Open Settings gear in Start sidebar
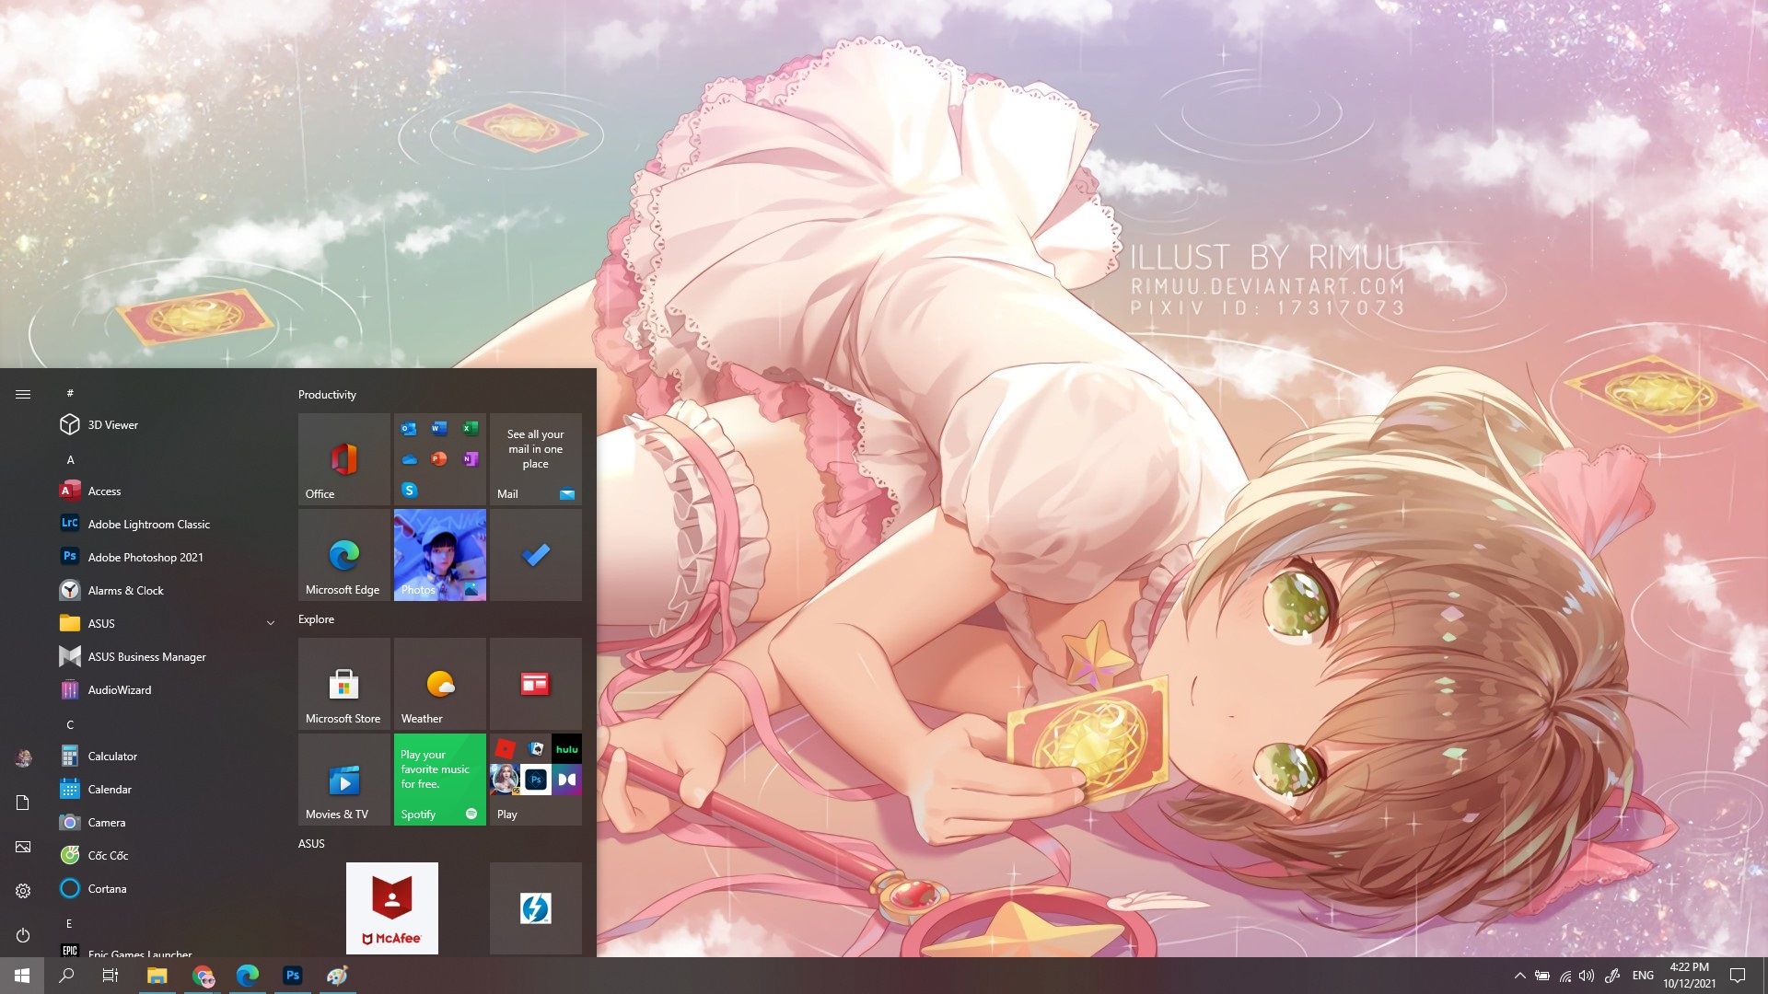1768x994 pixels. pos(23,891)
